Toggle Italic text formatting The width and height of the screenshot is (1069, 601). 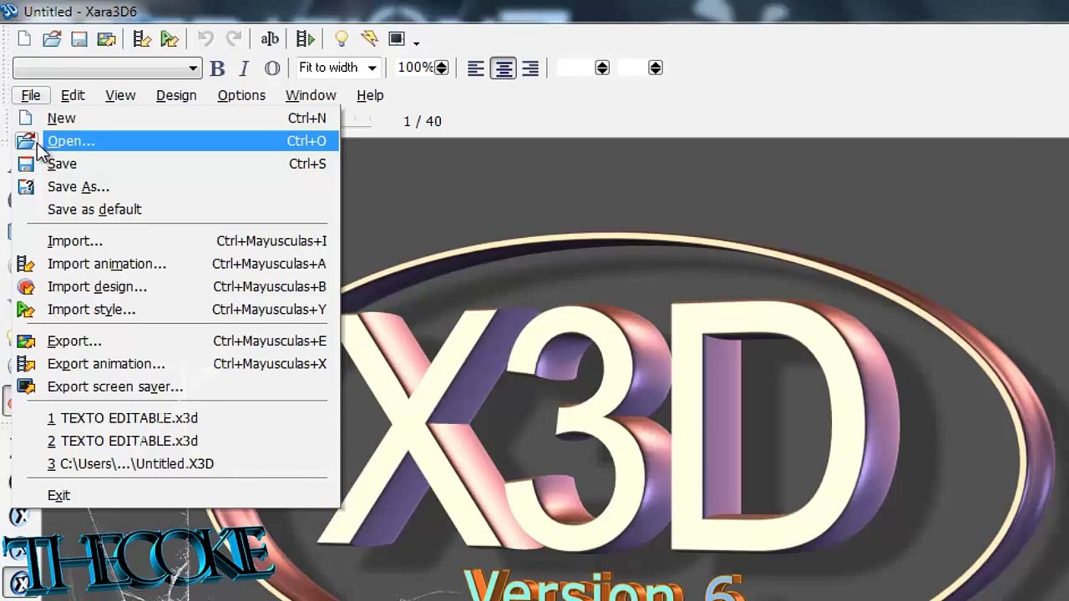(244, 68)
